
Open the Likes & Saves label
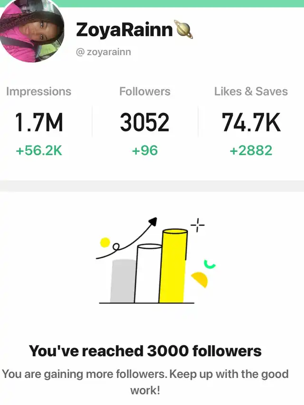[251, 92]
